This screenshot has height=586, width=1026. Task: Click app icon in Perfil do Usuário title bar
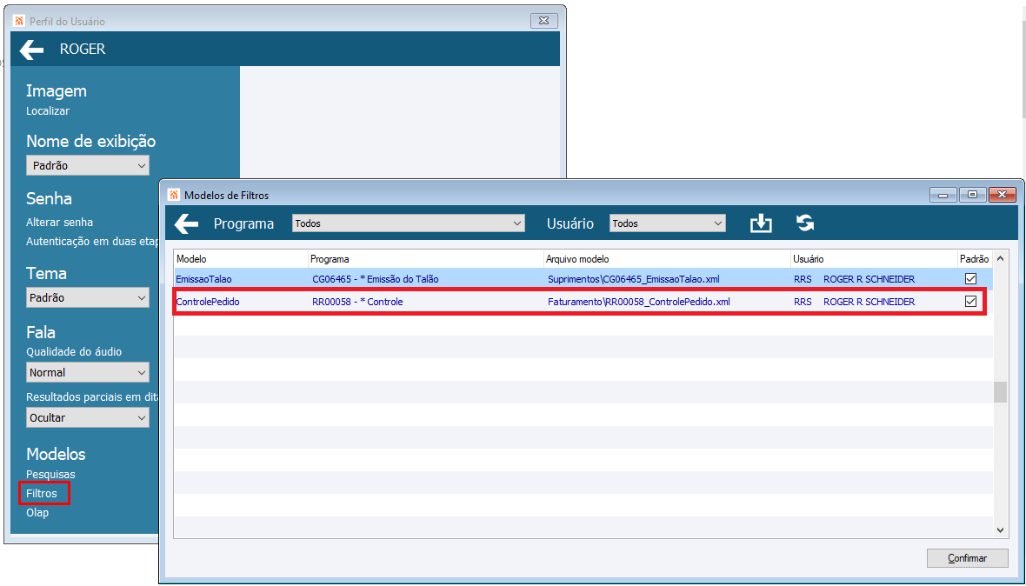(x=19, y=21)
